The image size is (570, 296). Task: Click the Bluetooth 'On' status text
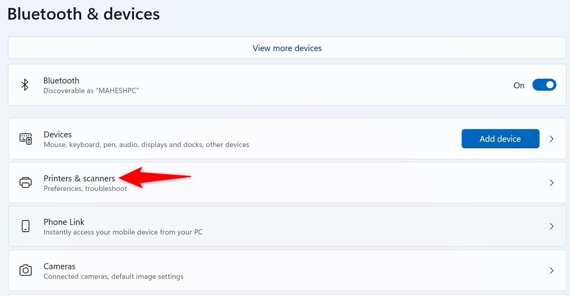click(519, 85)
